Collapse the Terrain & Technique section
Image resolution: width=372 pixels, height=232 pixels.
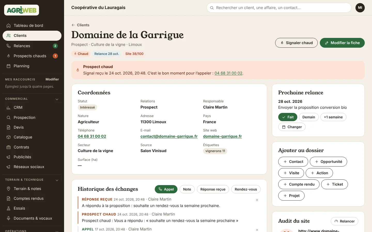[x=57, y=180]
